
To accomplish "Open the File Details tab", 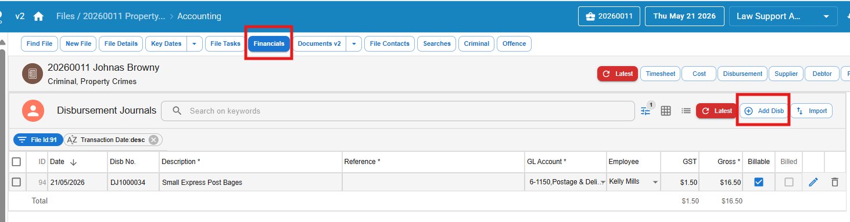I will pos(121,43).
